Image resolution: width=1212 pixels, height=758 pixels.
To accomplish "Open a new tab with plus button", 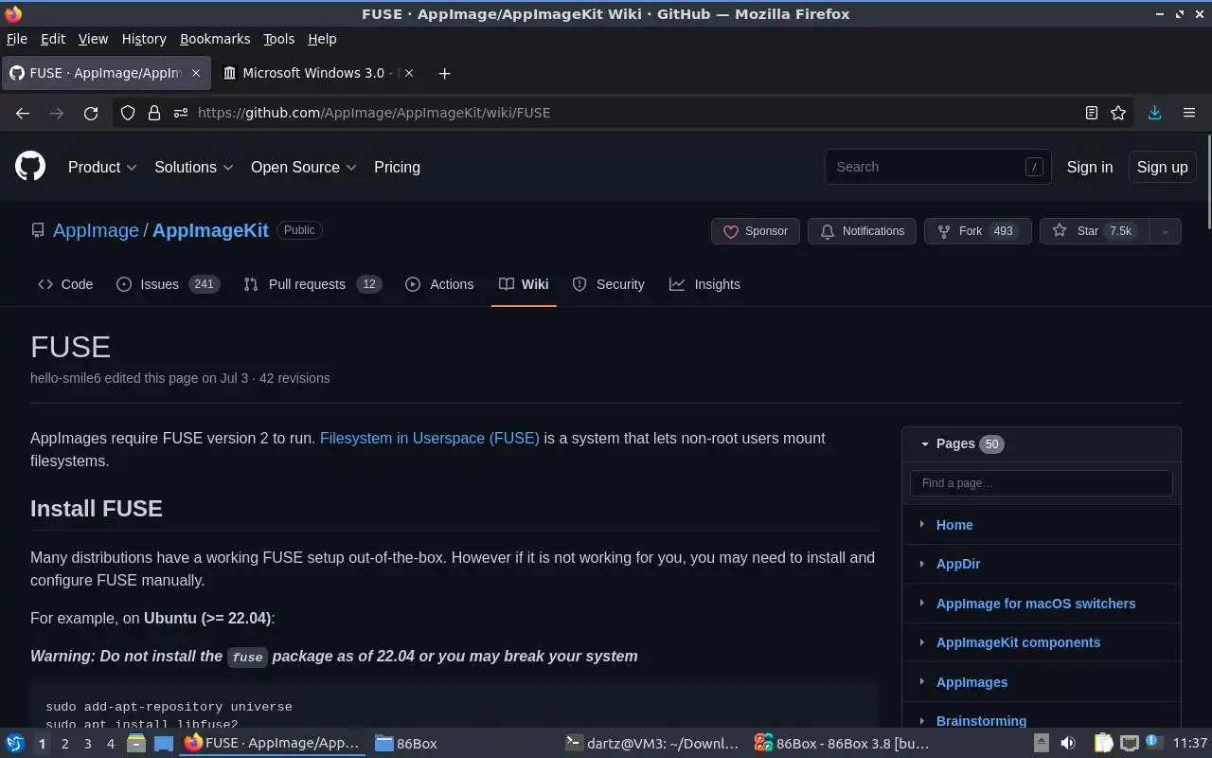I will click(x=444, y=73).
